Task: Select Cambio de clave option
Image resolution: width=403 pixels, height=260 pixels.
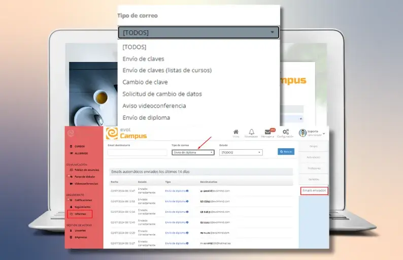Action: [x=145, y=82]
